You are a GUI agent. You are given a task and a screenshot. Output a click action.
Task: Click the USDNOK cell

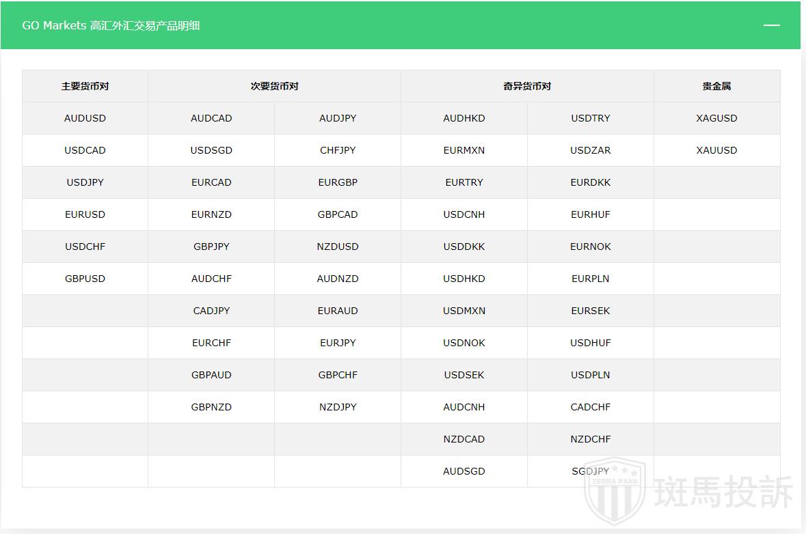tap(464, 343)
